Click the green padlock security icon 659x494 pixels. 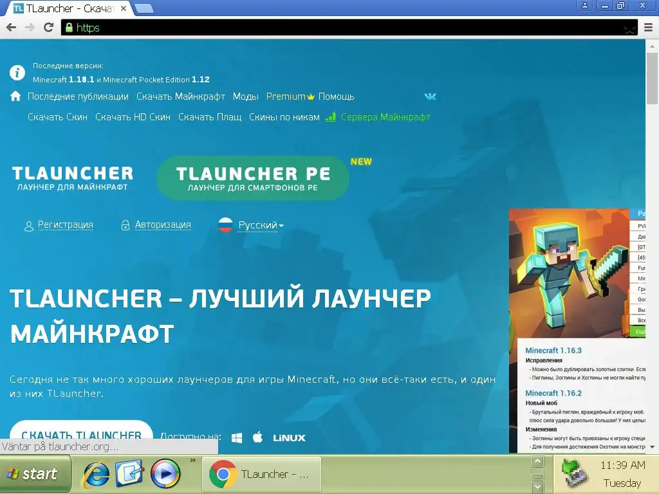[68, 28]
